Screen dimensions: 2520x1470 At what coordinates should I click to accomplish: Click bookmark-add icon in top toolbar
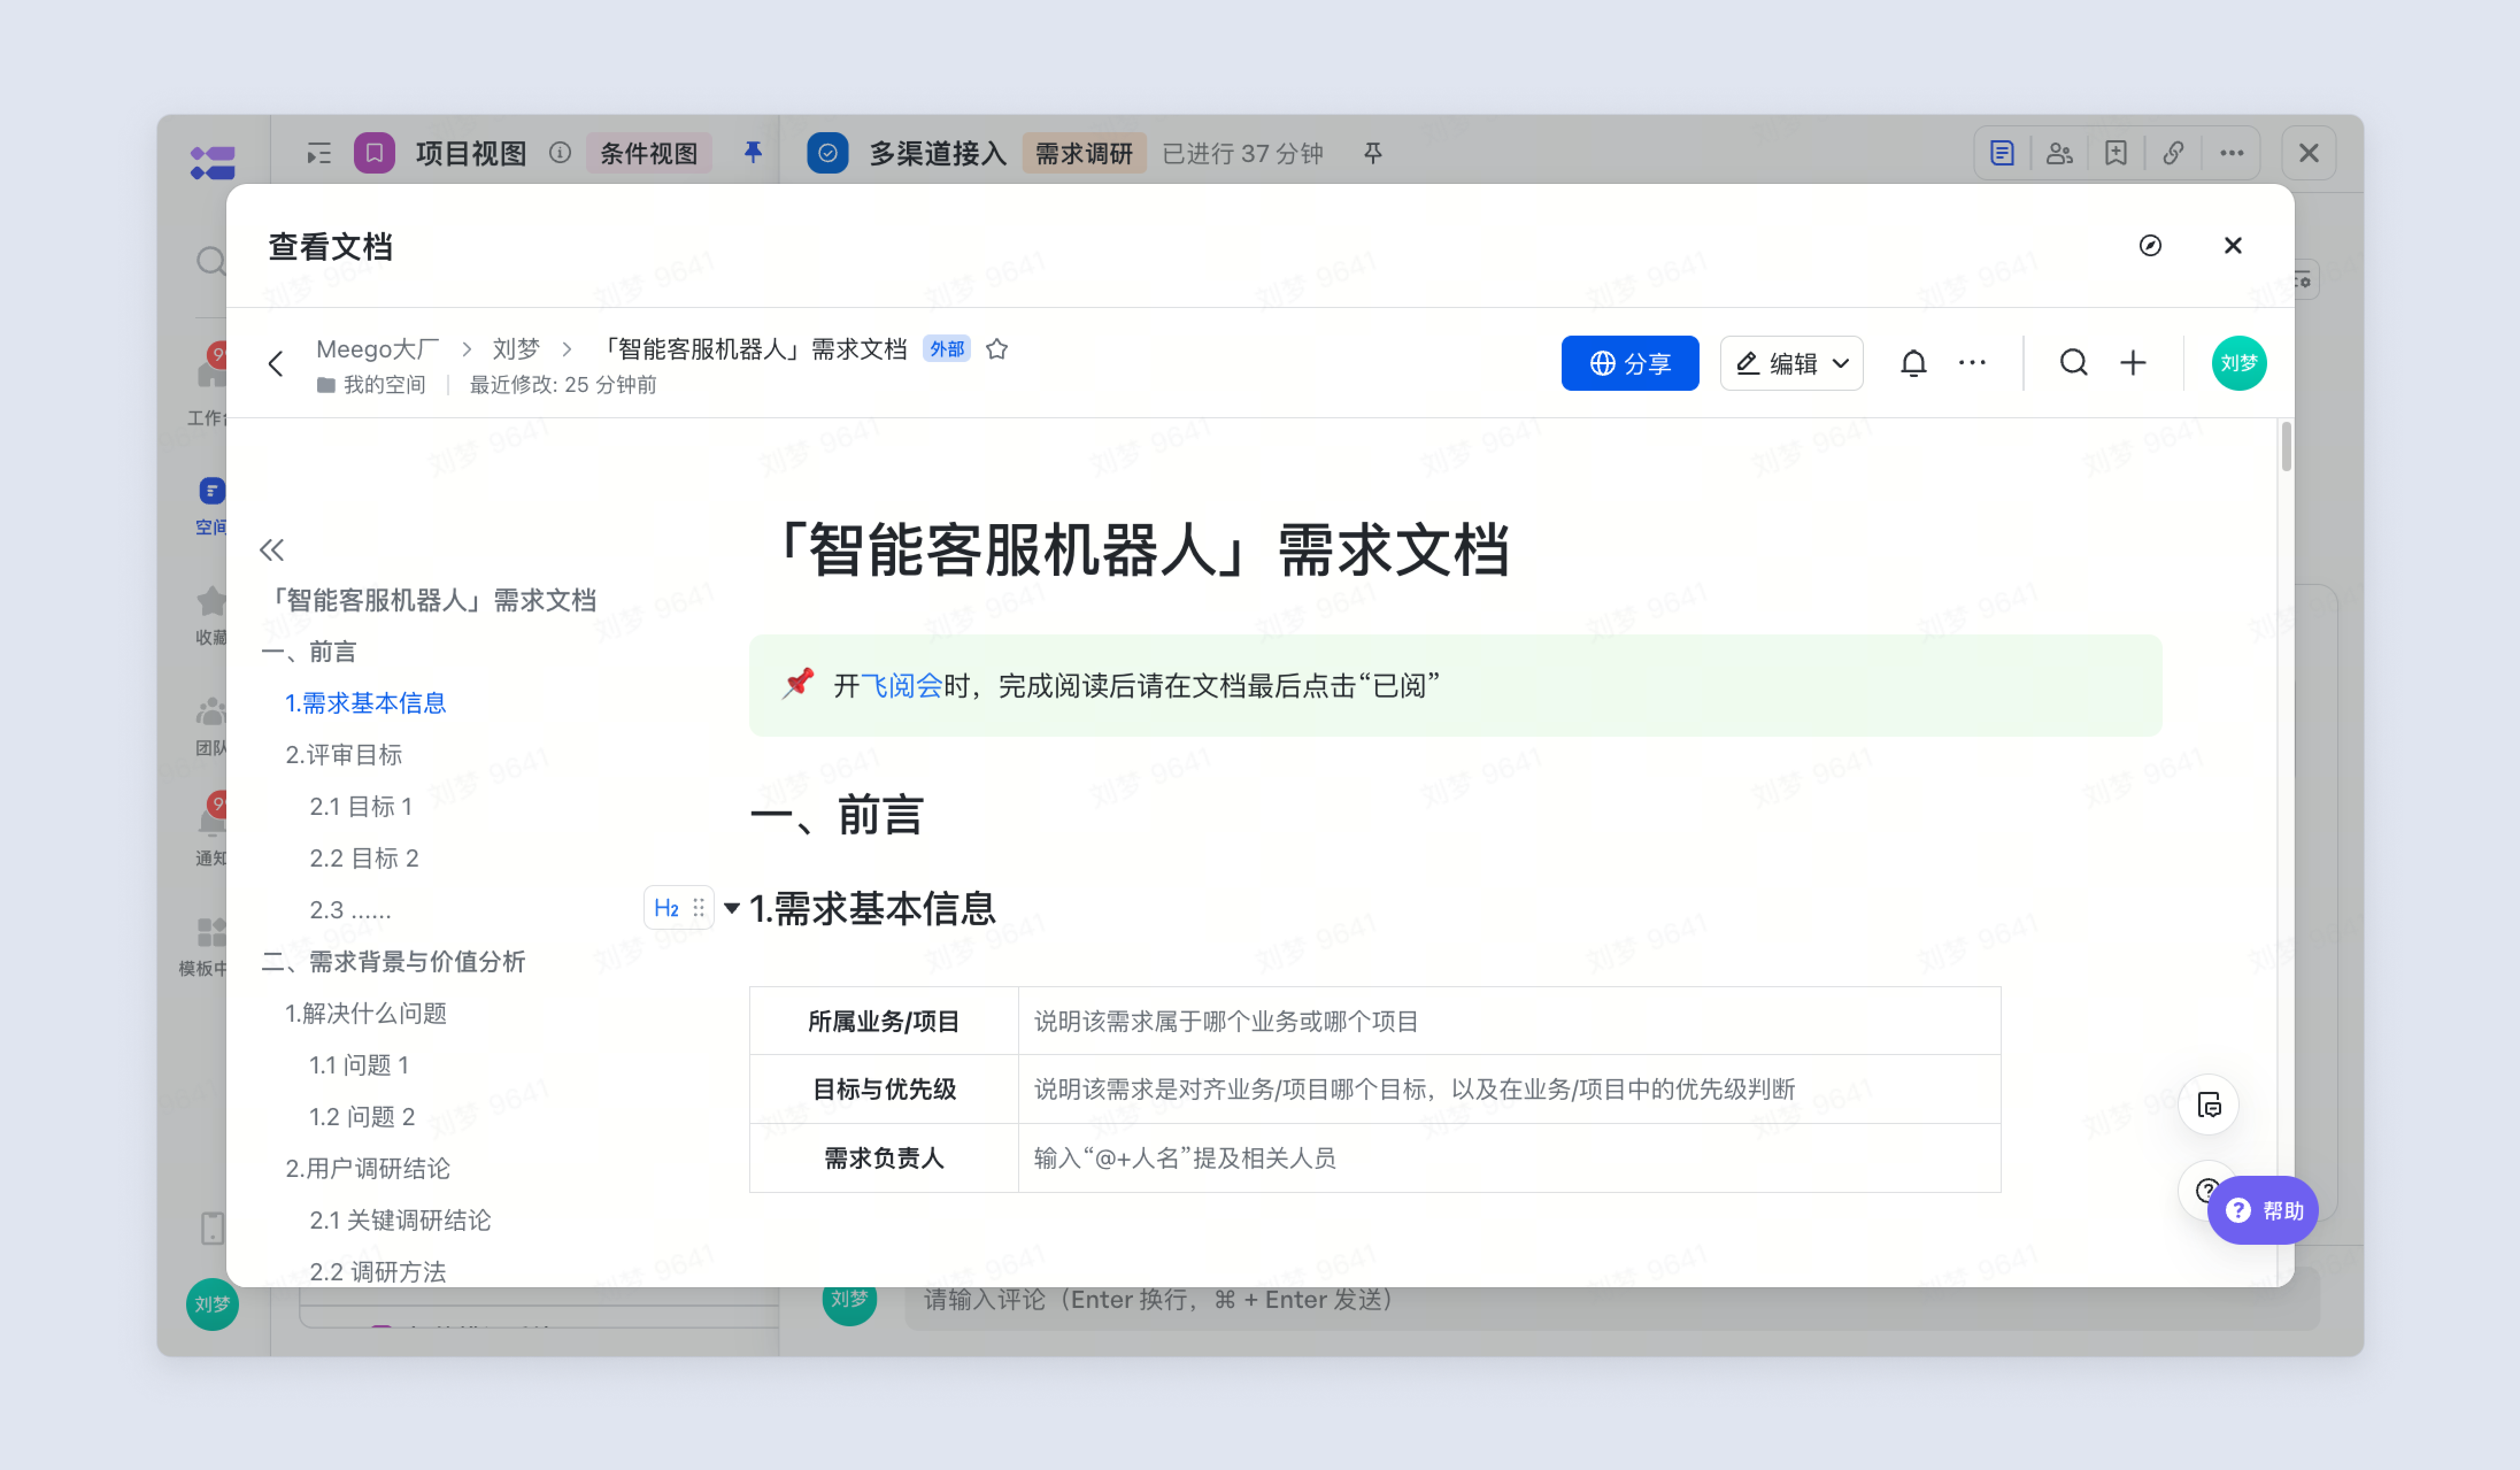[x=2116, y=153]
